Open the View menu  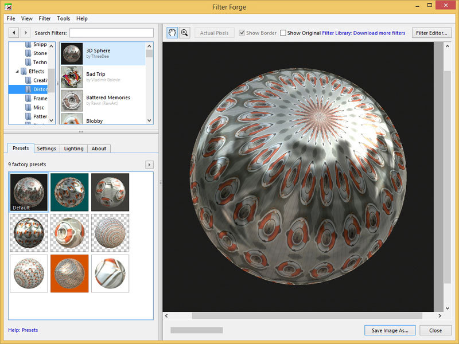pyautogui.click(x=26, y=18)
